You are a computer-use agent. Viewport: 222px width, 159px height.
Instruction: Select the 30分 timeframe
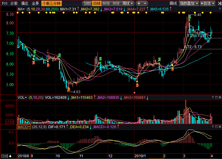pyautogui.click(x=116, y=4)
